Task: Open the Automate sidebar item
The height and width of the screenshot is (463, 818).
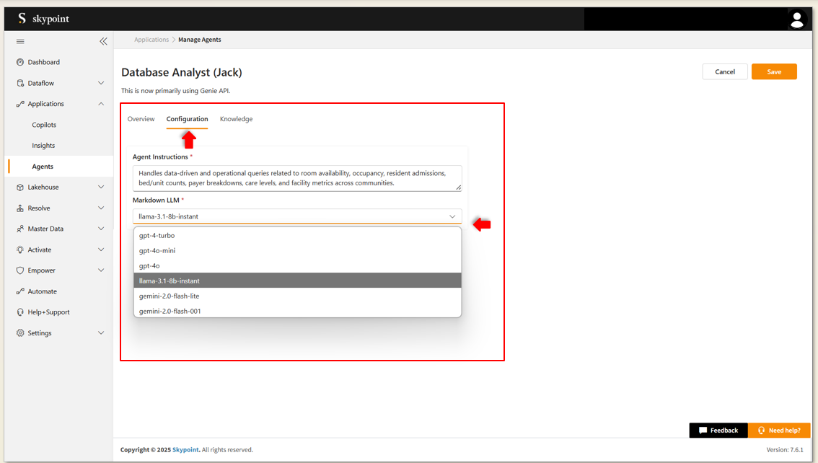Action: tap(42, 291)
